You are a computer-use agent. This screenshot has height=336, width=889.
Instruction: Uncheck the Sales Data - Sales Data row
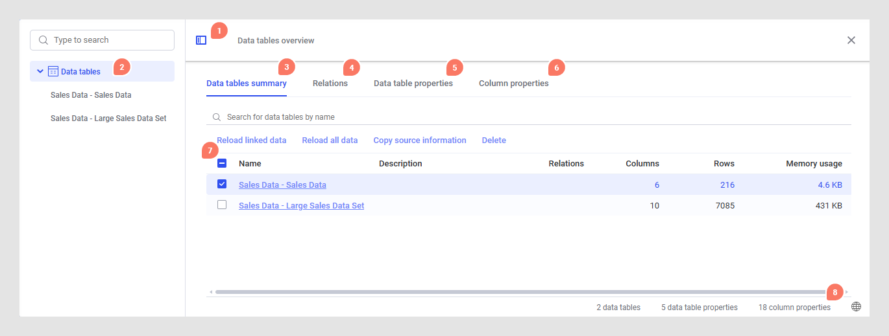click(222, 185)
